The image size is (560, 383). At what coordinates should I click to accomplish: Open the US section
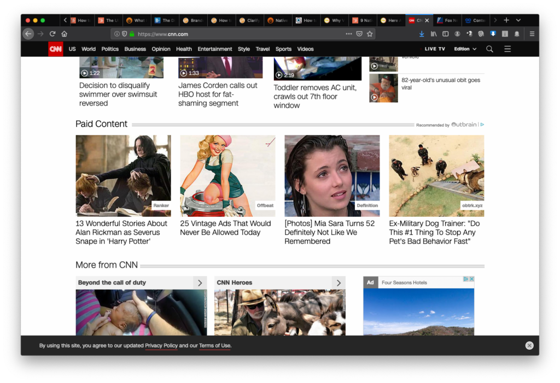[x=72, y=49]
